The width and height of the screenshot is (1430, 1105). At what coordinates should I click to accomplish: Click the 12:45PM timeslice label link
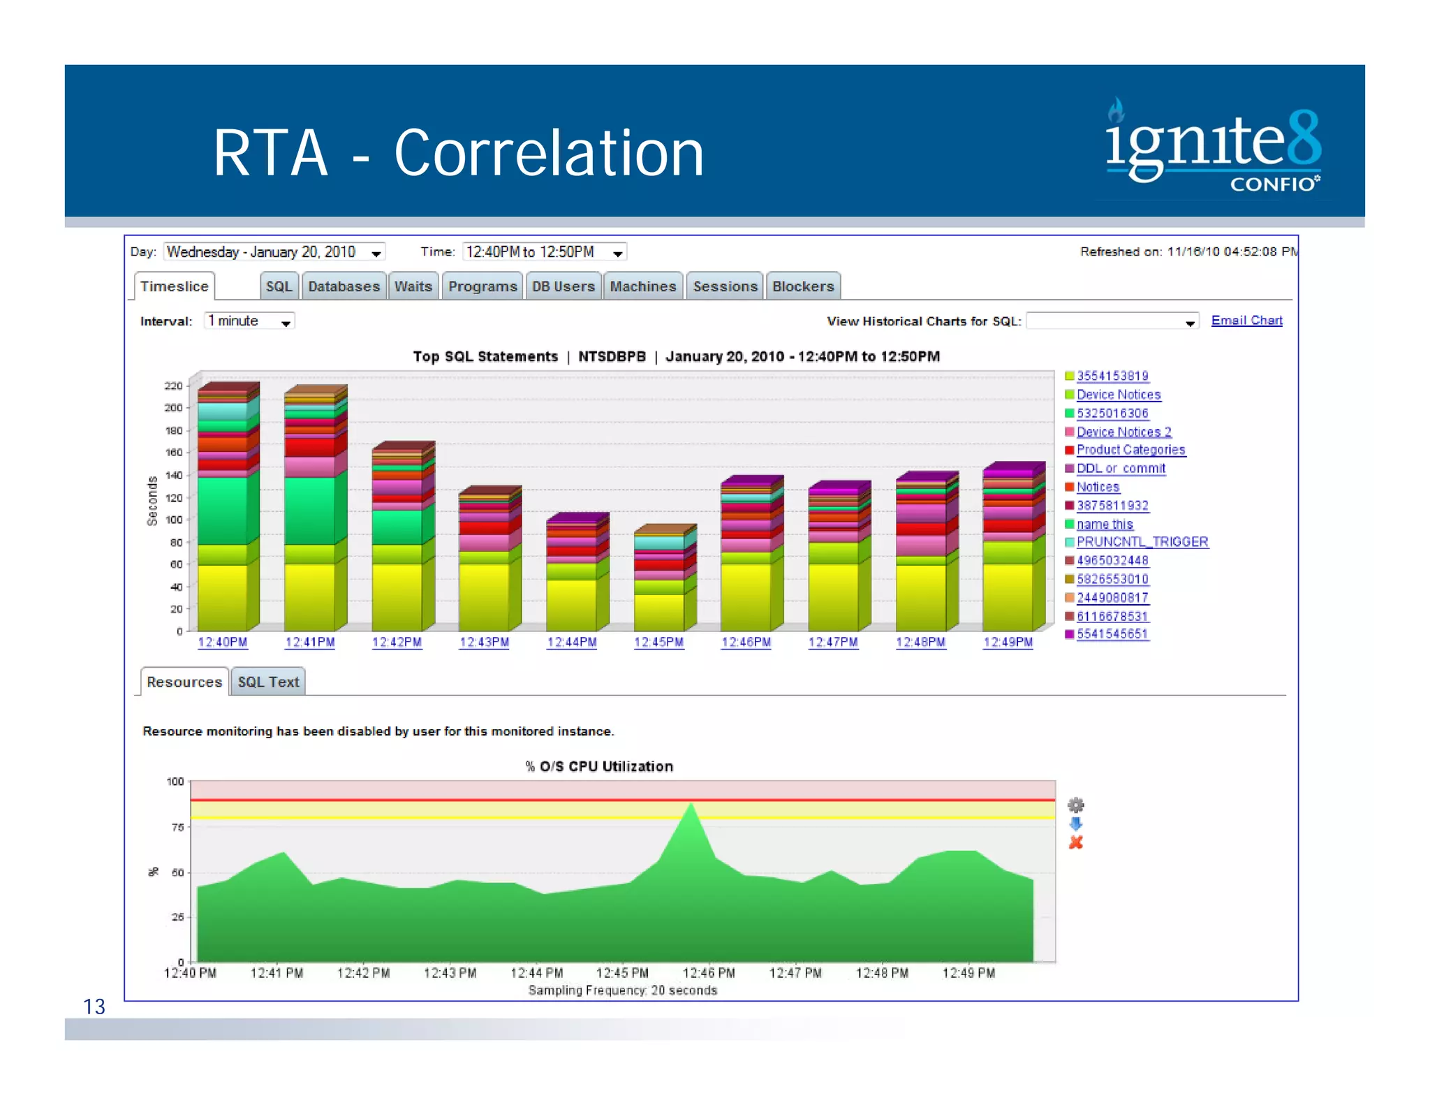(x=658, y=642)
